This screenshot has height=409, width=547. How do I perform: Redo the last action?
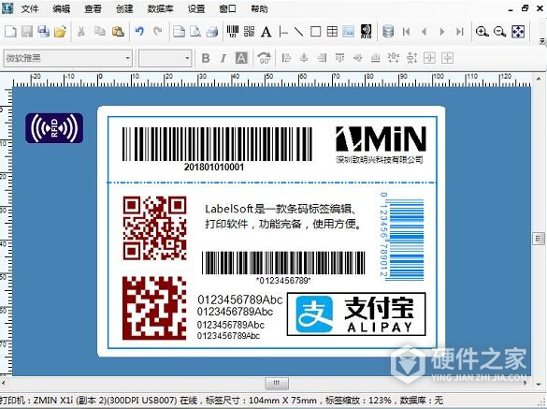coord(158,32)
